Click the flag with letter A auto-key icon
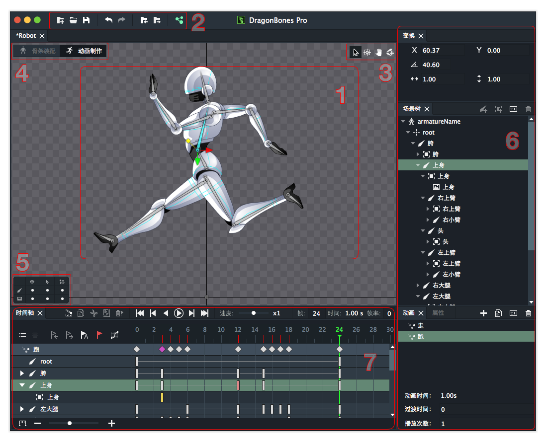Viewport: 546px width, 442px height. click(x=84, y=335)
